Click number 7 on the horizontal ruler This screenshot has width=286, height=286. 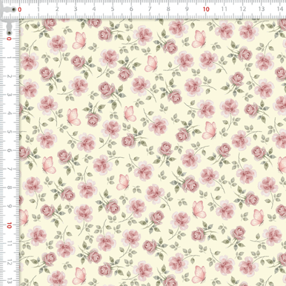[150, 9]
